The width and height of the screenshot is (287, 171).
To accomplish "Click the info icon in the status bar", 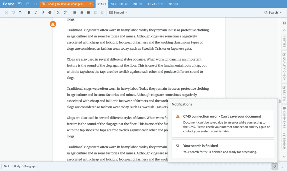I will pos(283,166).
